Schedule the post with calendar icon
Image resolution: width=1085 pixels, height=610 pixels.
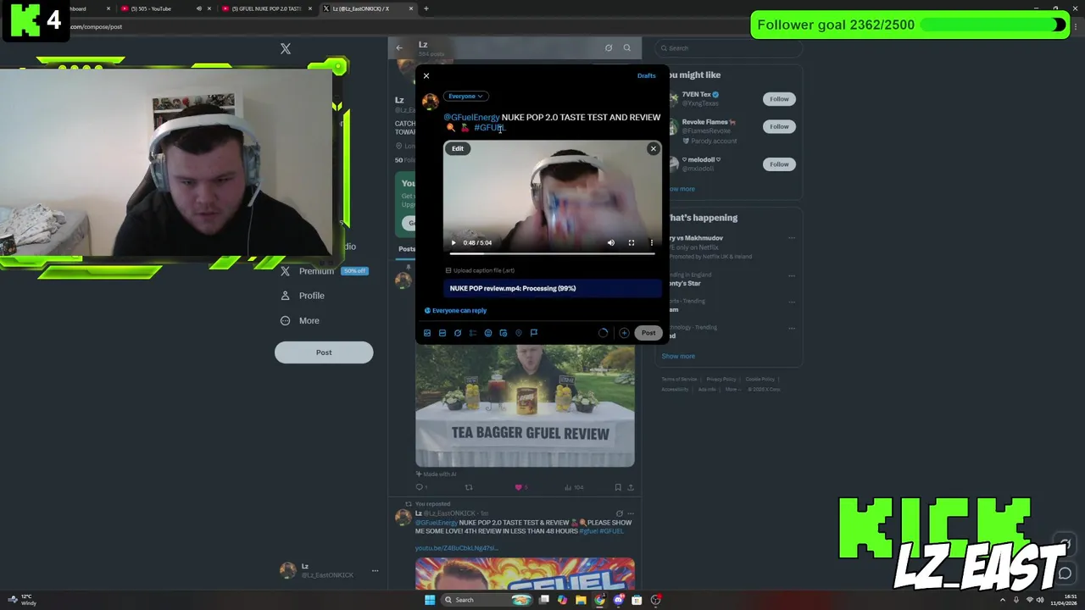point(504,333)
